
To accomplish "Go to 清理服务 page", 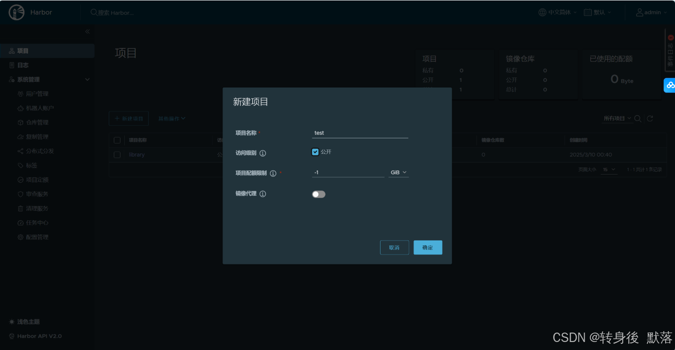I will click(37, 208).
